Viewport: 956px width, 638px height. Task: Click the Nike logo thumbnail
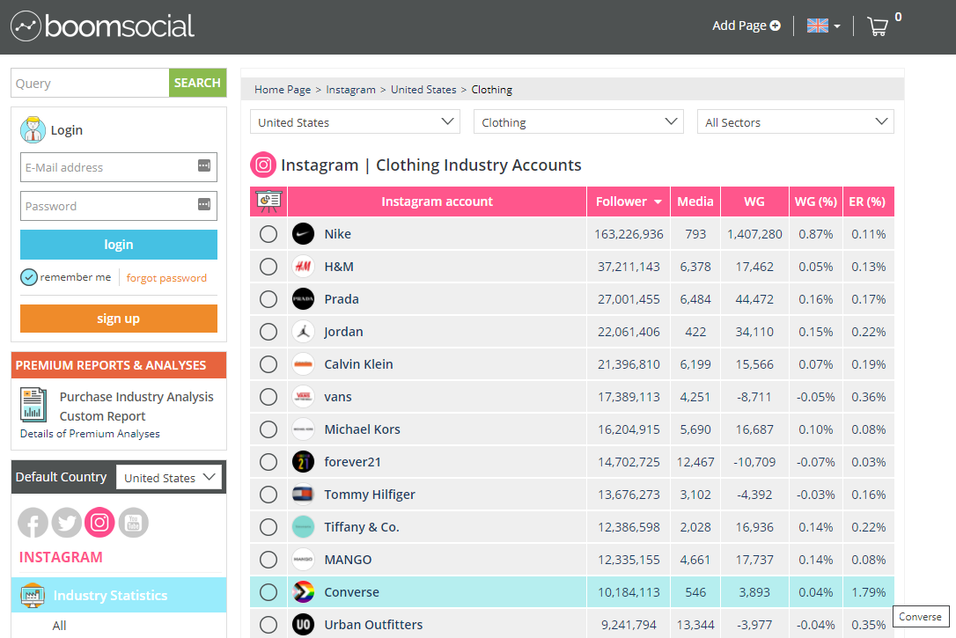coord(303,234)
